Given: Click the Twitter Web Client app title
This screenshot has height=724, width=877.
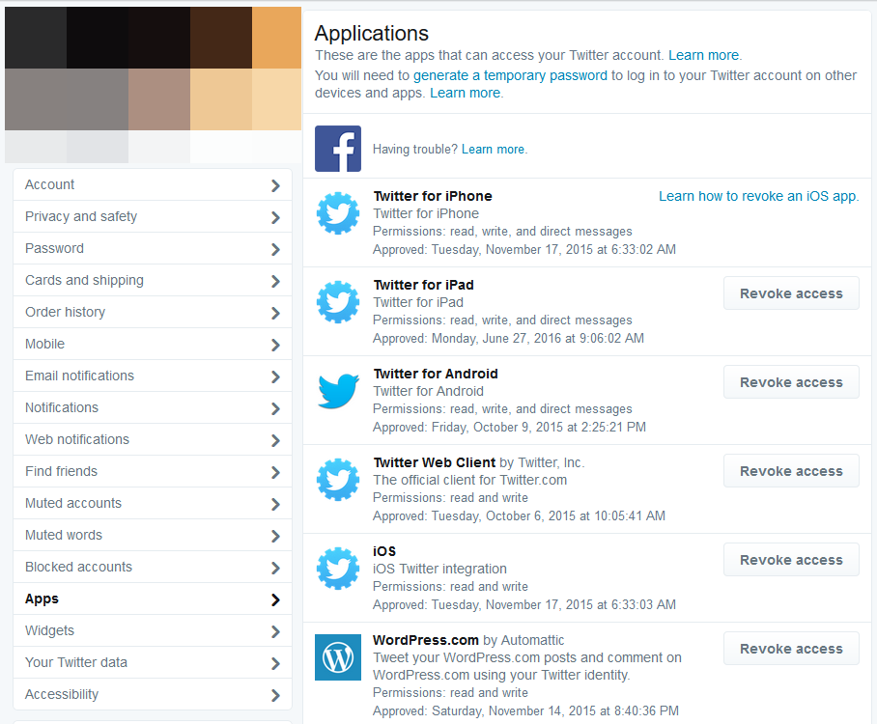Looking at the screenshot, I should tap(434, 462).
